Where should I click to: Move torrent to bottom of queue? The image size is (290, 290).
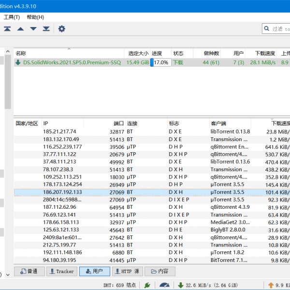pyautogui.click(x=46, y=29)
